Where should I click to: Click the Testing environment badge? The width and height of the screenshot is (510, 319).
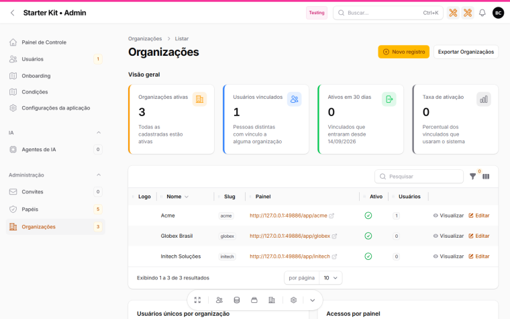pos(317,13)
